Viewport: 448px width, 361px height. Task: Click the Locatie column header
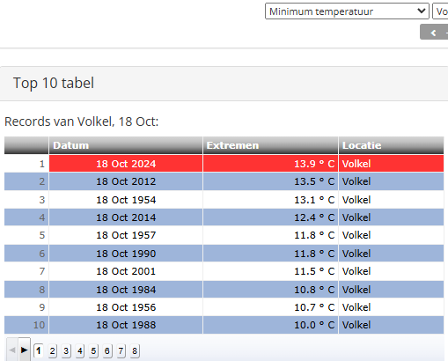[x=391, y=145]
